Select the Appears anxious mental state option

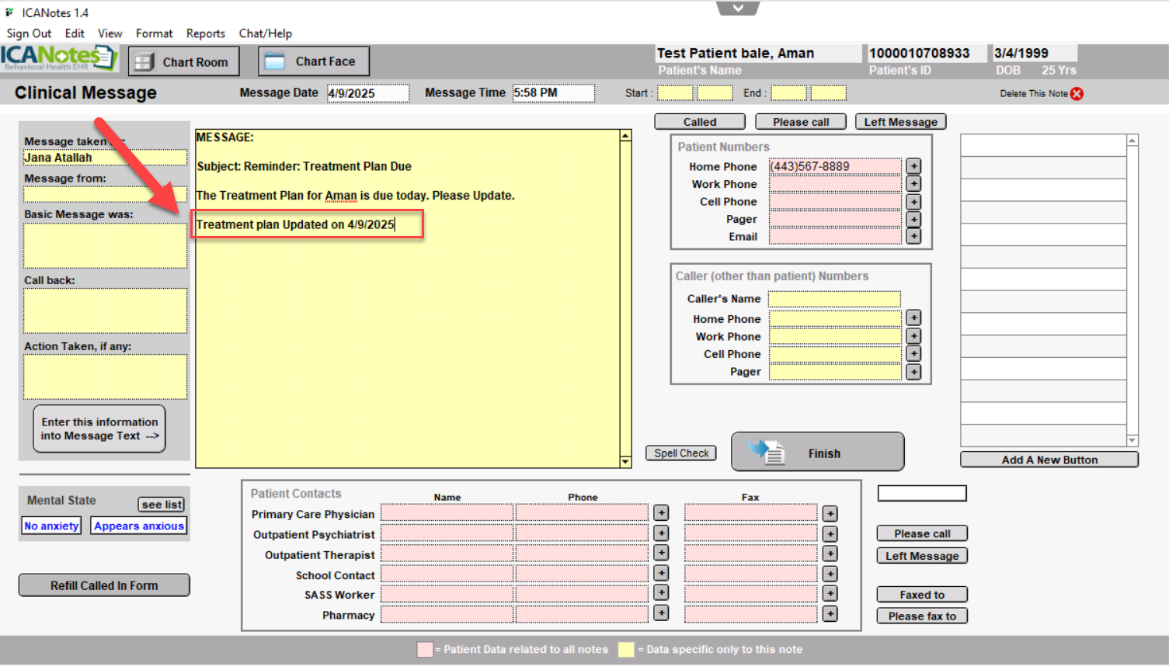point(139,526)
